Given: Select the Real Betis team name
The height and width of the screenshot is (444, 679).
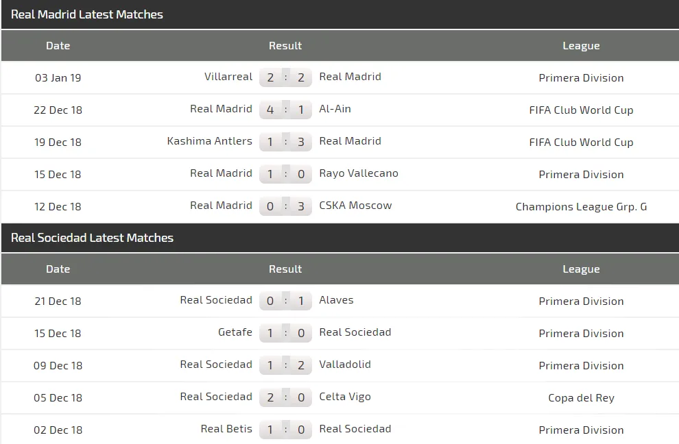Looking at the screenshot, I should 226,429.
